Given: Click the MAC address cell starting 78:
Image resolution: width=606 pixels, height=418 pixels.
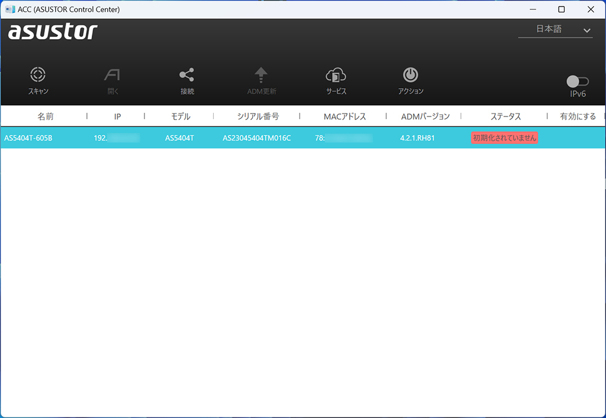Looking at the screenshot, I should [x=344, y=138].
